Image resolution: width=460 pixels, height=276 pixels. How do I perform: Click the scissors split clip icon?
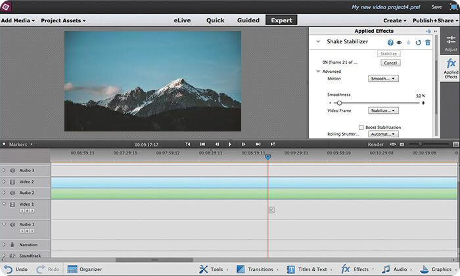271,210
